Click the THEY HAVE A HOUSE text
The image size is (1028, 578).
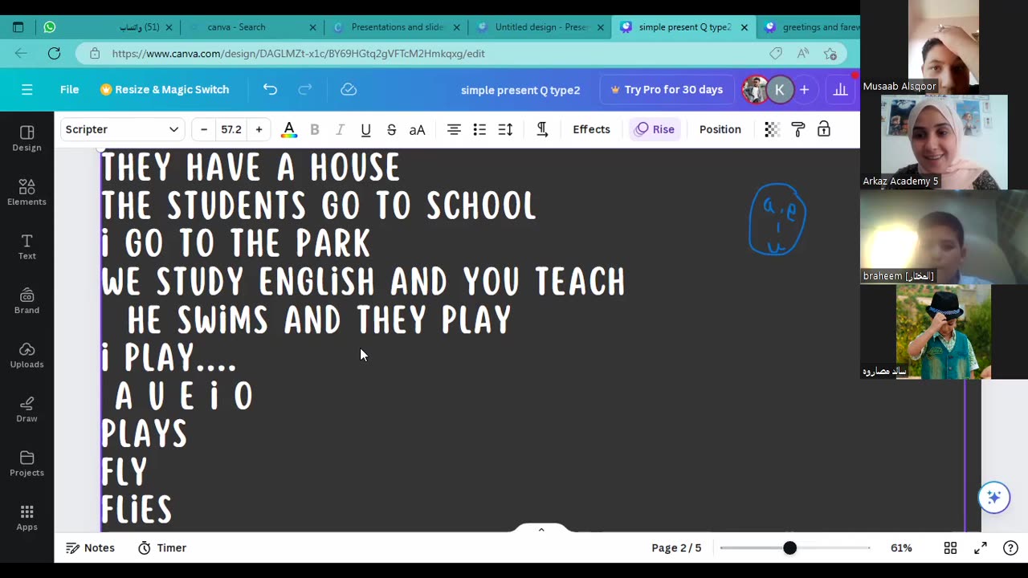coord(250,168)
